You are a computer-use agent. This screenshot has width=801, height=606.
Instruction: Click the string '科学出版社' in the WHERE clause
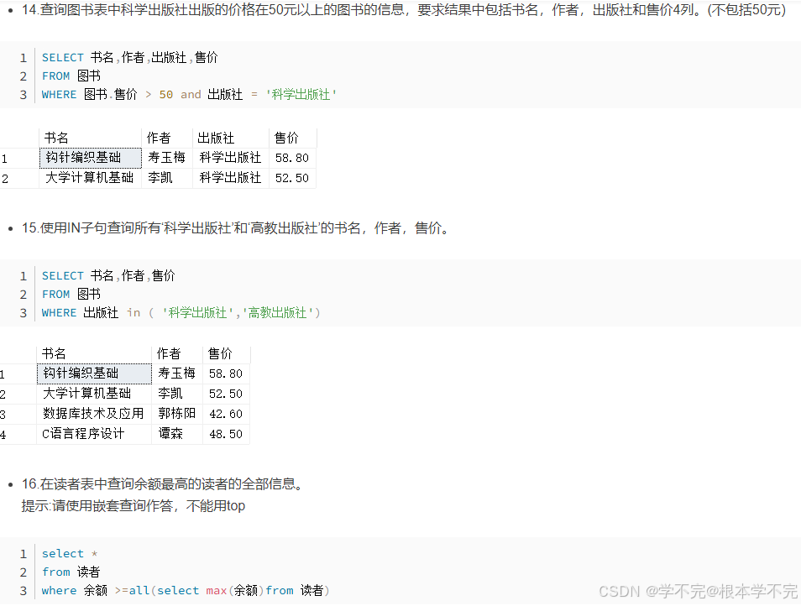point(300,94)
